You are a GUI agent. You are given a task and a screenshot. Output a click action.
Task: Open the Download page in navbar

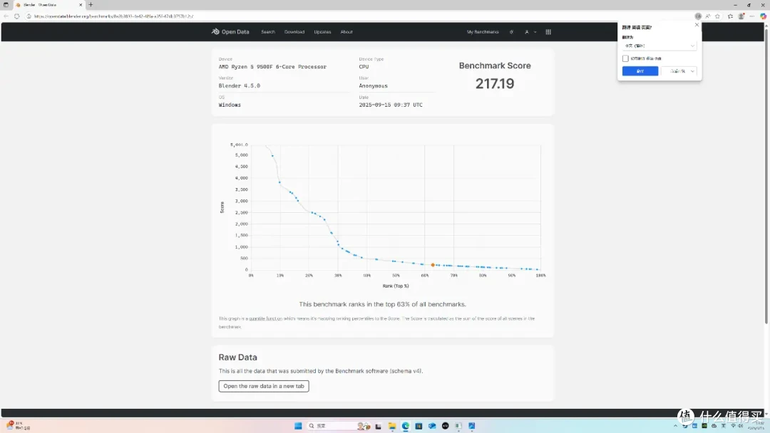pos(294,32)
